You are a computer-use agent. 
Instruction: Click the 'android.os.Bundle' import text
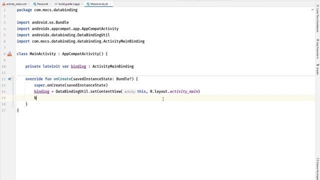click(x=50, y=22)
